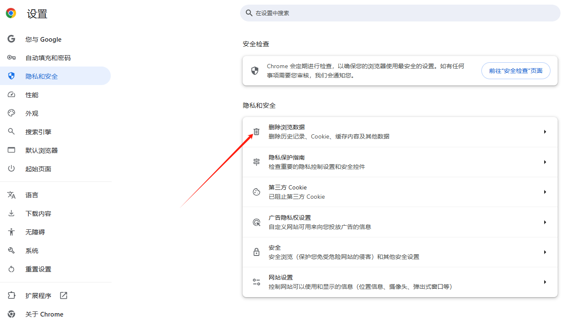Open 扩展程序 link in sidebar

[x=55, y=295]
